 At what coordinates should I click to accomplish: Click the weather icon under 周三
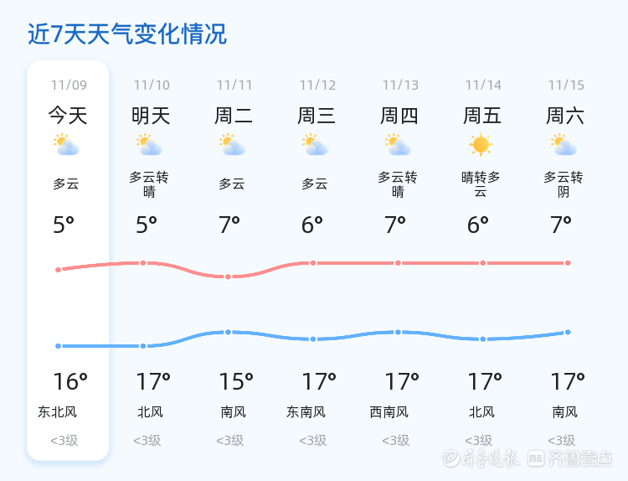coord(315,145)
